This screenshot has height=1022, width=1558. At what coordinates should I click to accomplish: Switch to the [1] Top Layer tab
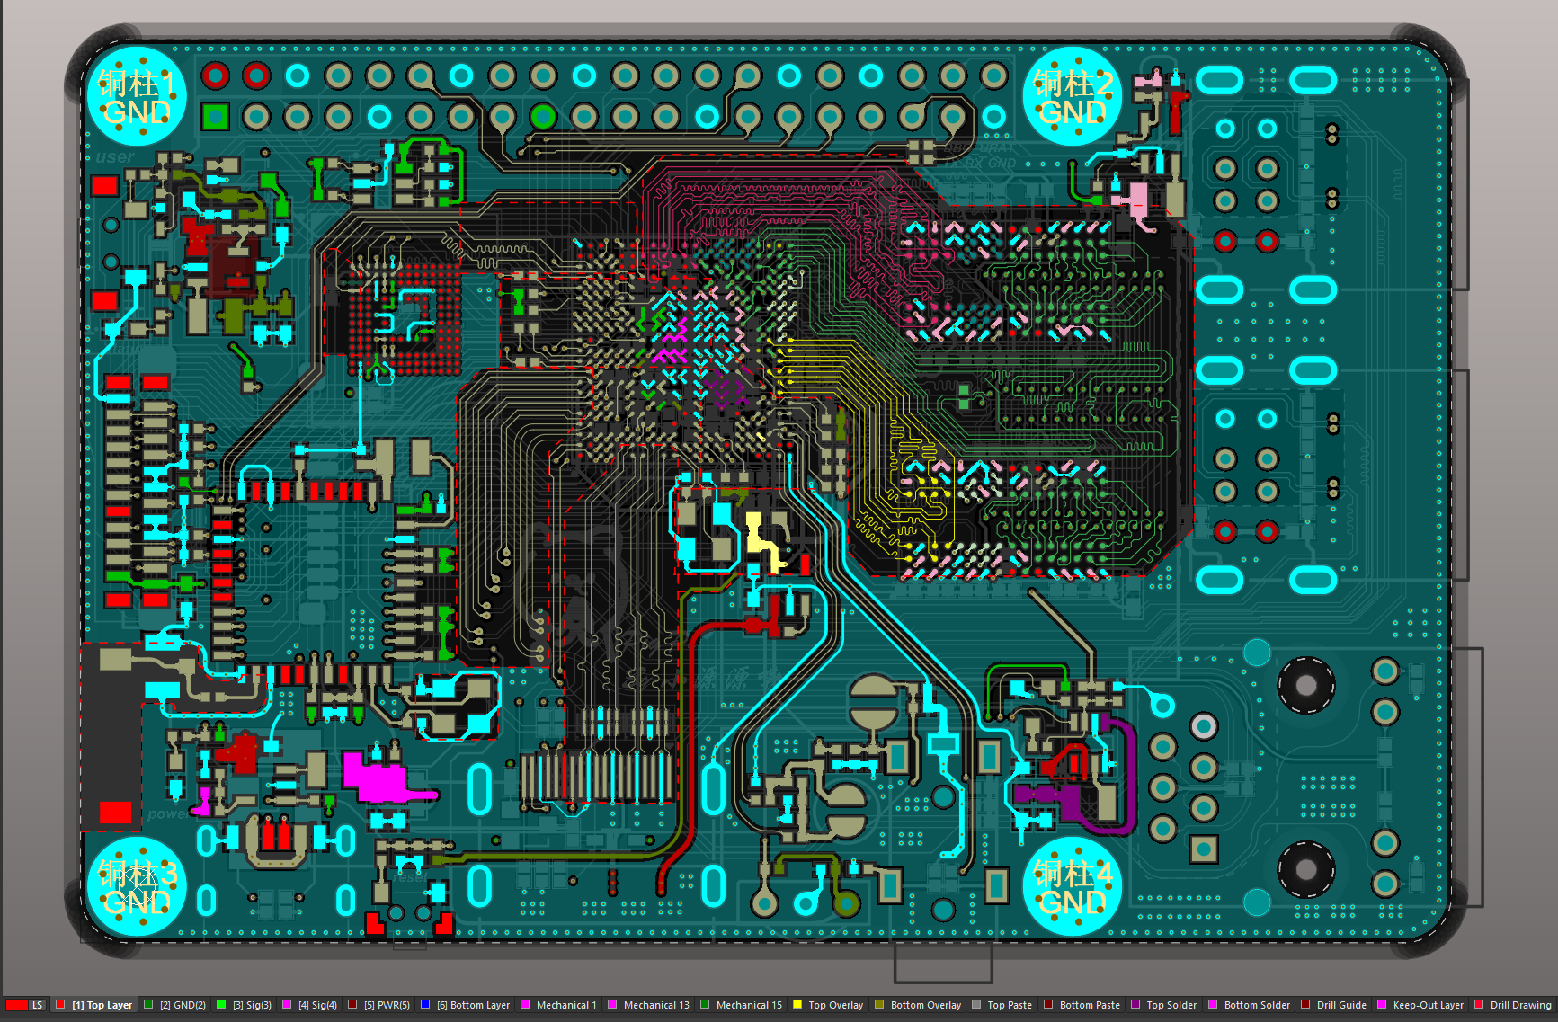[x=102, y=1005]
